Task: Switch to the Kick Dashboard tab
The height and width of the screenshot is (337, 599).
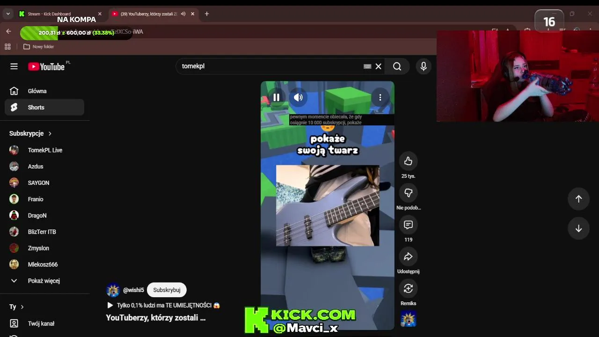Action: point(60,14)
